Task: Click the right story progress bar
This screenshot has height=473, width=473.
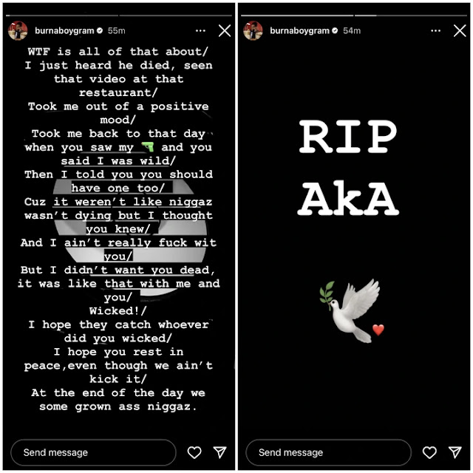Action: pos(354,15)
